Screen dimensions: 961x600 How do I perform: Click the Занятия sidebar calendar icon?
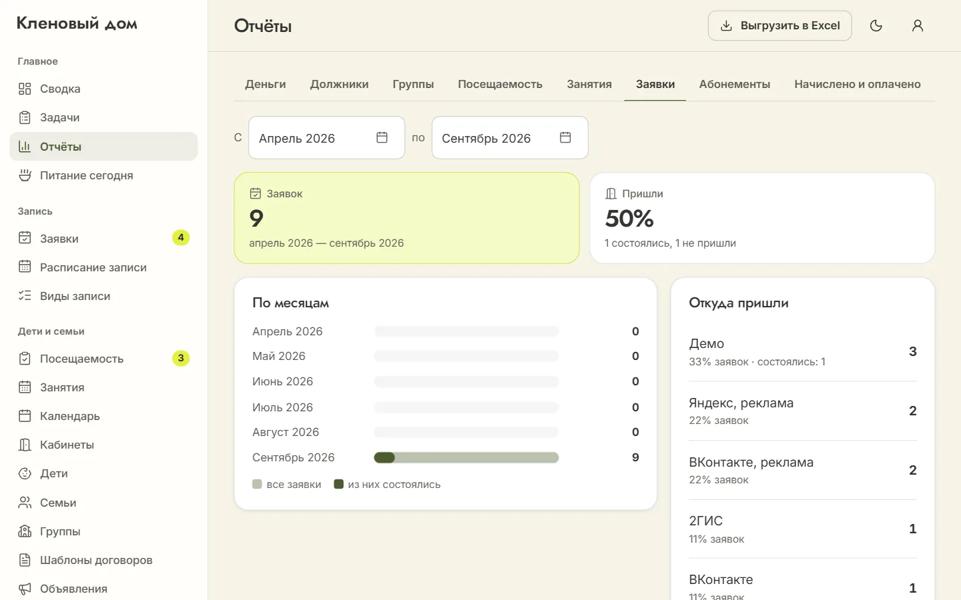tap(25, 387)
